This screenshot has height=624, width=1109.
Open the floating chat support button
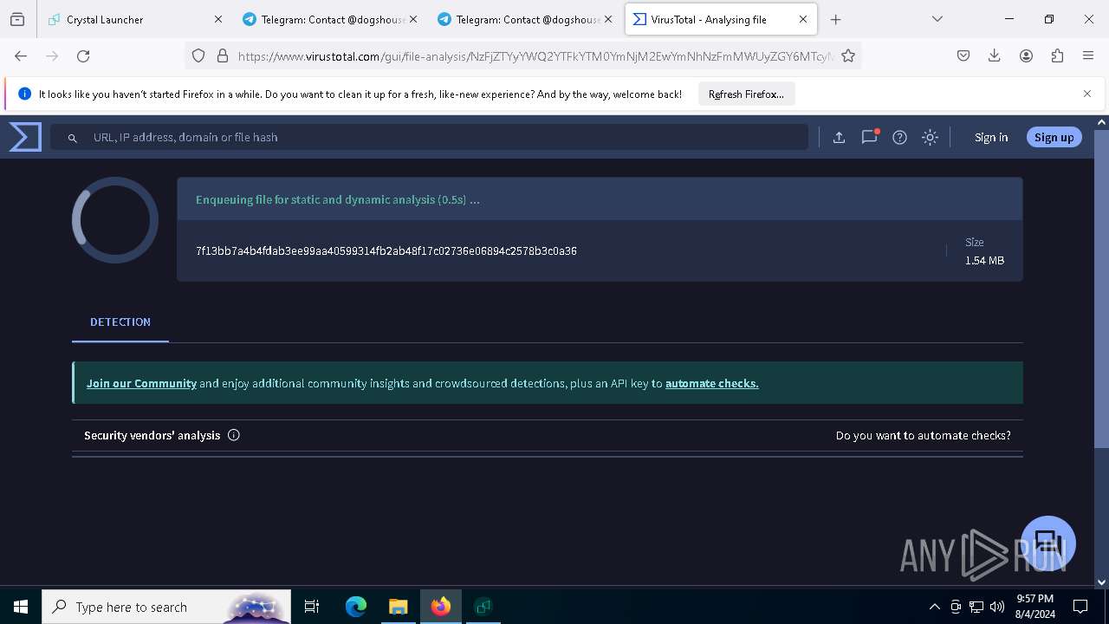point(1048,543)
